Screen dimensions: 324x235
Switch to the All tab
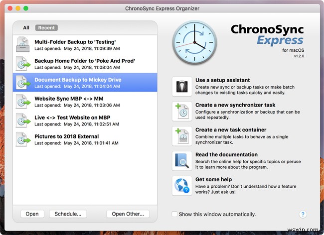click(x=26, y=28)
